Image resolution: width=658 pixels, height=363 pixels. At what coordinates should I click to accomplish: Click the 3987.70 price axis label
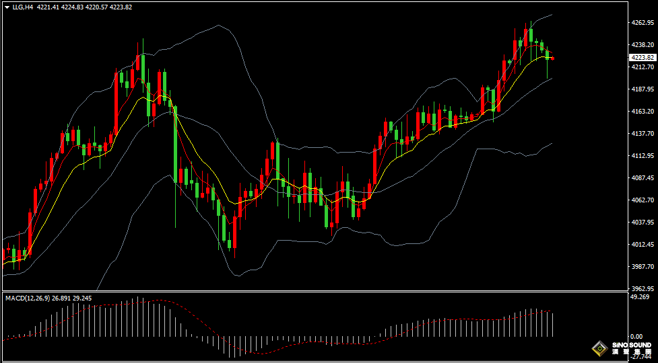tap(643, 267)
